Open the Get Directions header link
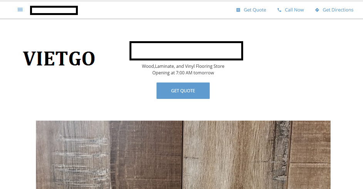The image size is (363, 189). [334, 10]
